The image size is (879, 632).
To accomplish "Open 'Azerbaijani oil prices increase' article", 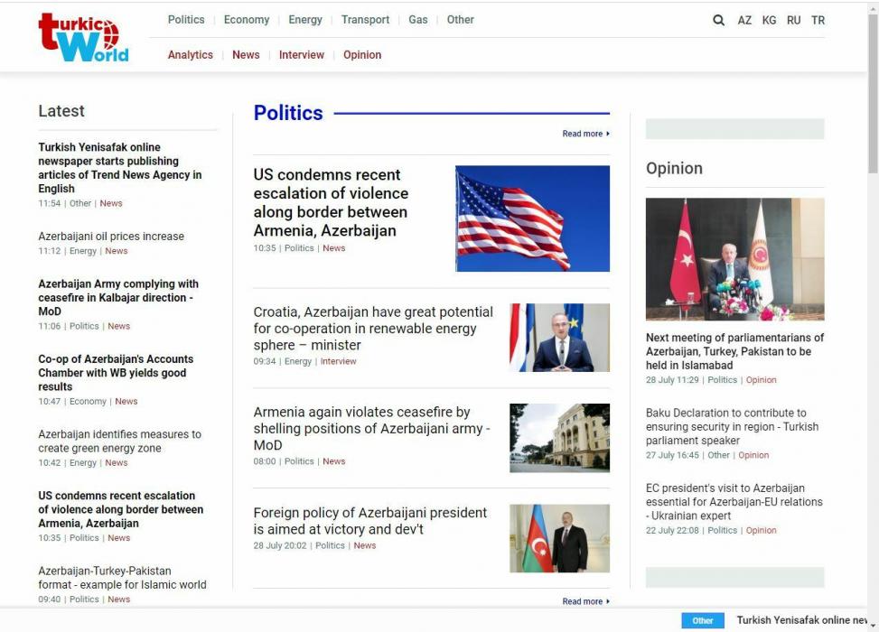I will coord(111,237).
